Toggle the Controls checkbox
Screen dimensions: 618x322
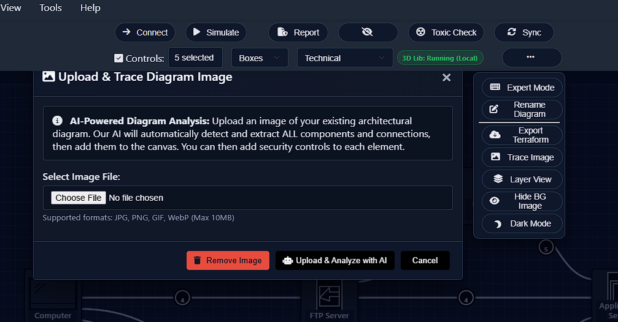pos(119,59)
